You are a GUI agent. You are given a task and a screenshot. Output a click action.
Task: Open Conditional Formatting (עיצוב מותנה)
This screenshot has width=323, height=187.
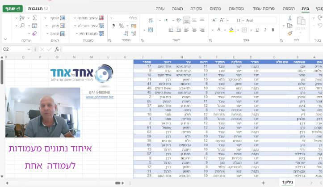(89, 18)
